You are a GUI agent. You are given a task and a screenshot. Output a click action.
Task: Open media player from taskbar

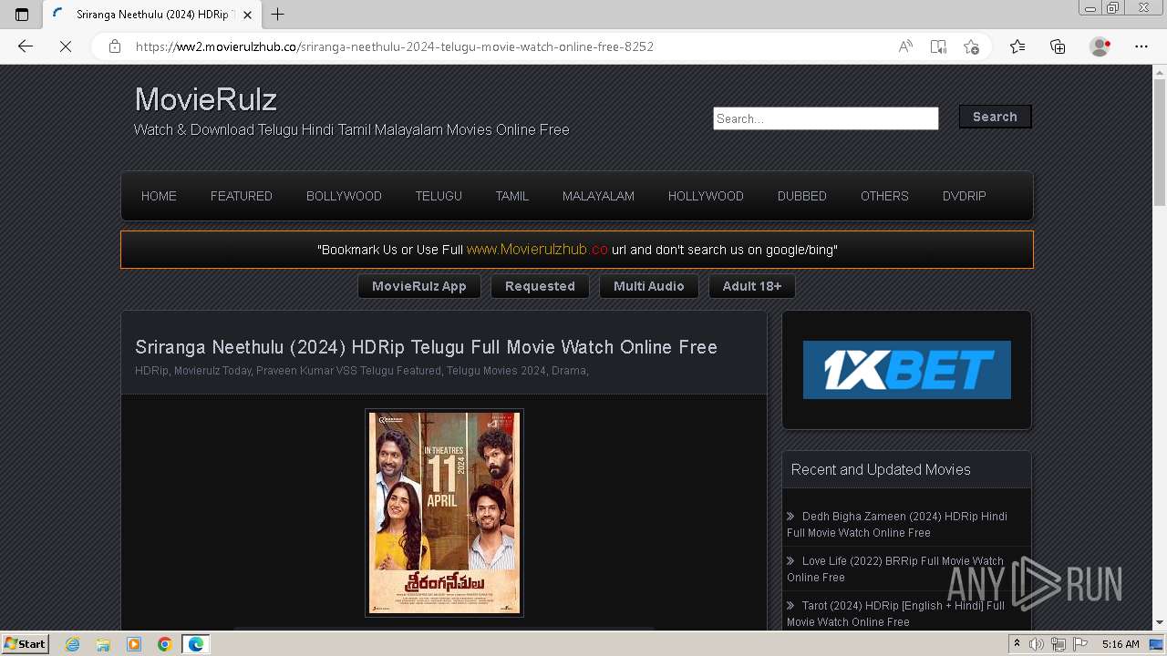point(134,644)
